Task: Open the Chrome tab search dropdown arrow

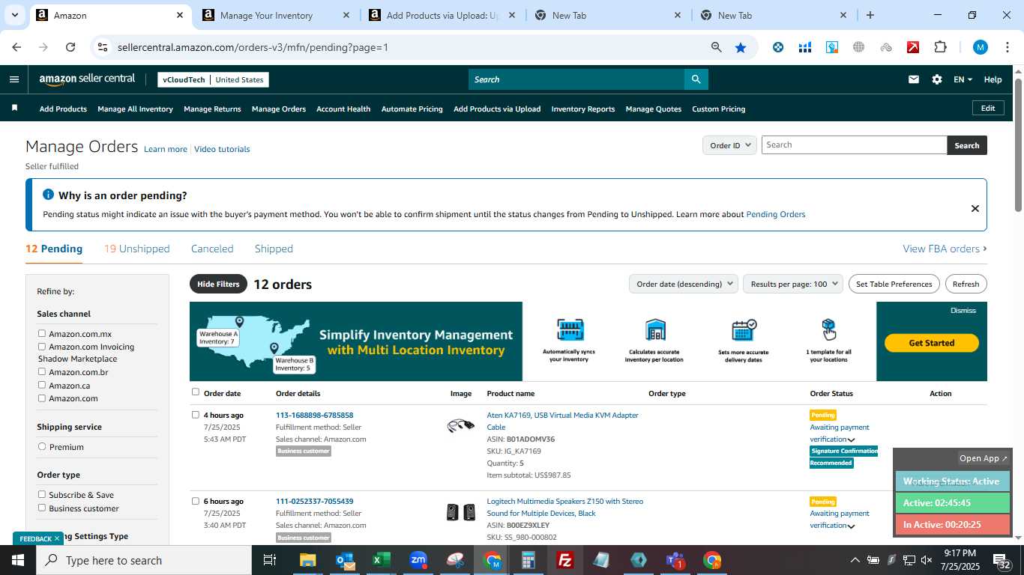Action: click(x=14, y=15)
